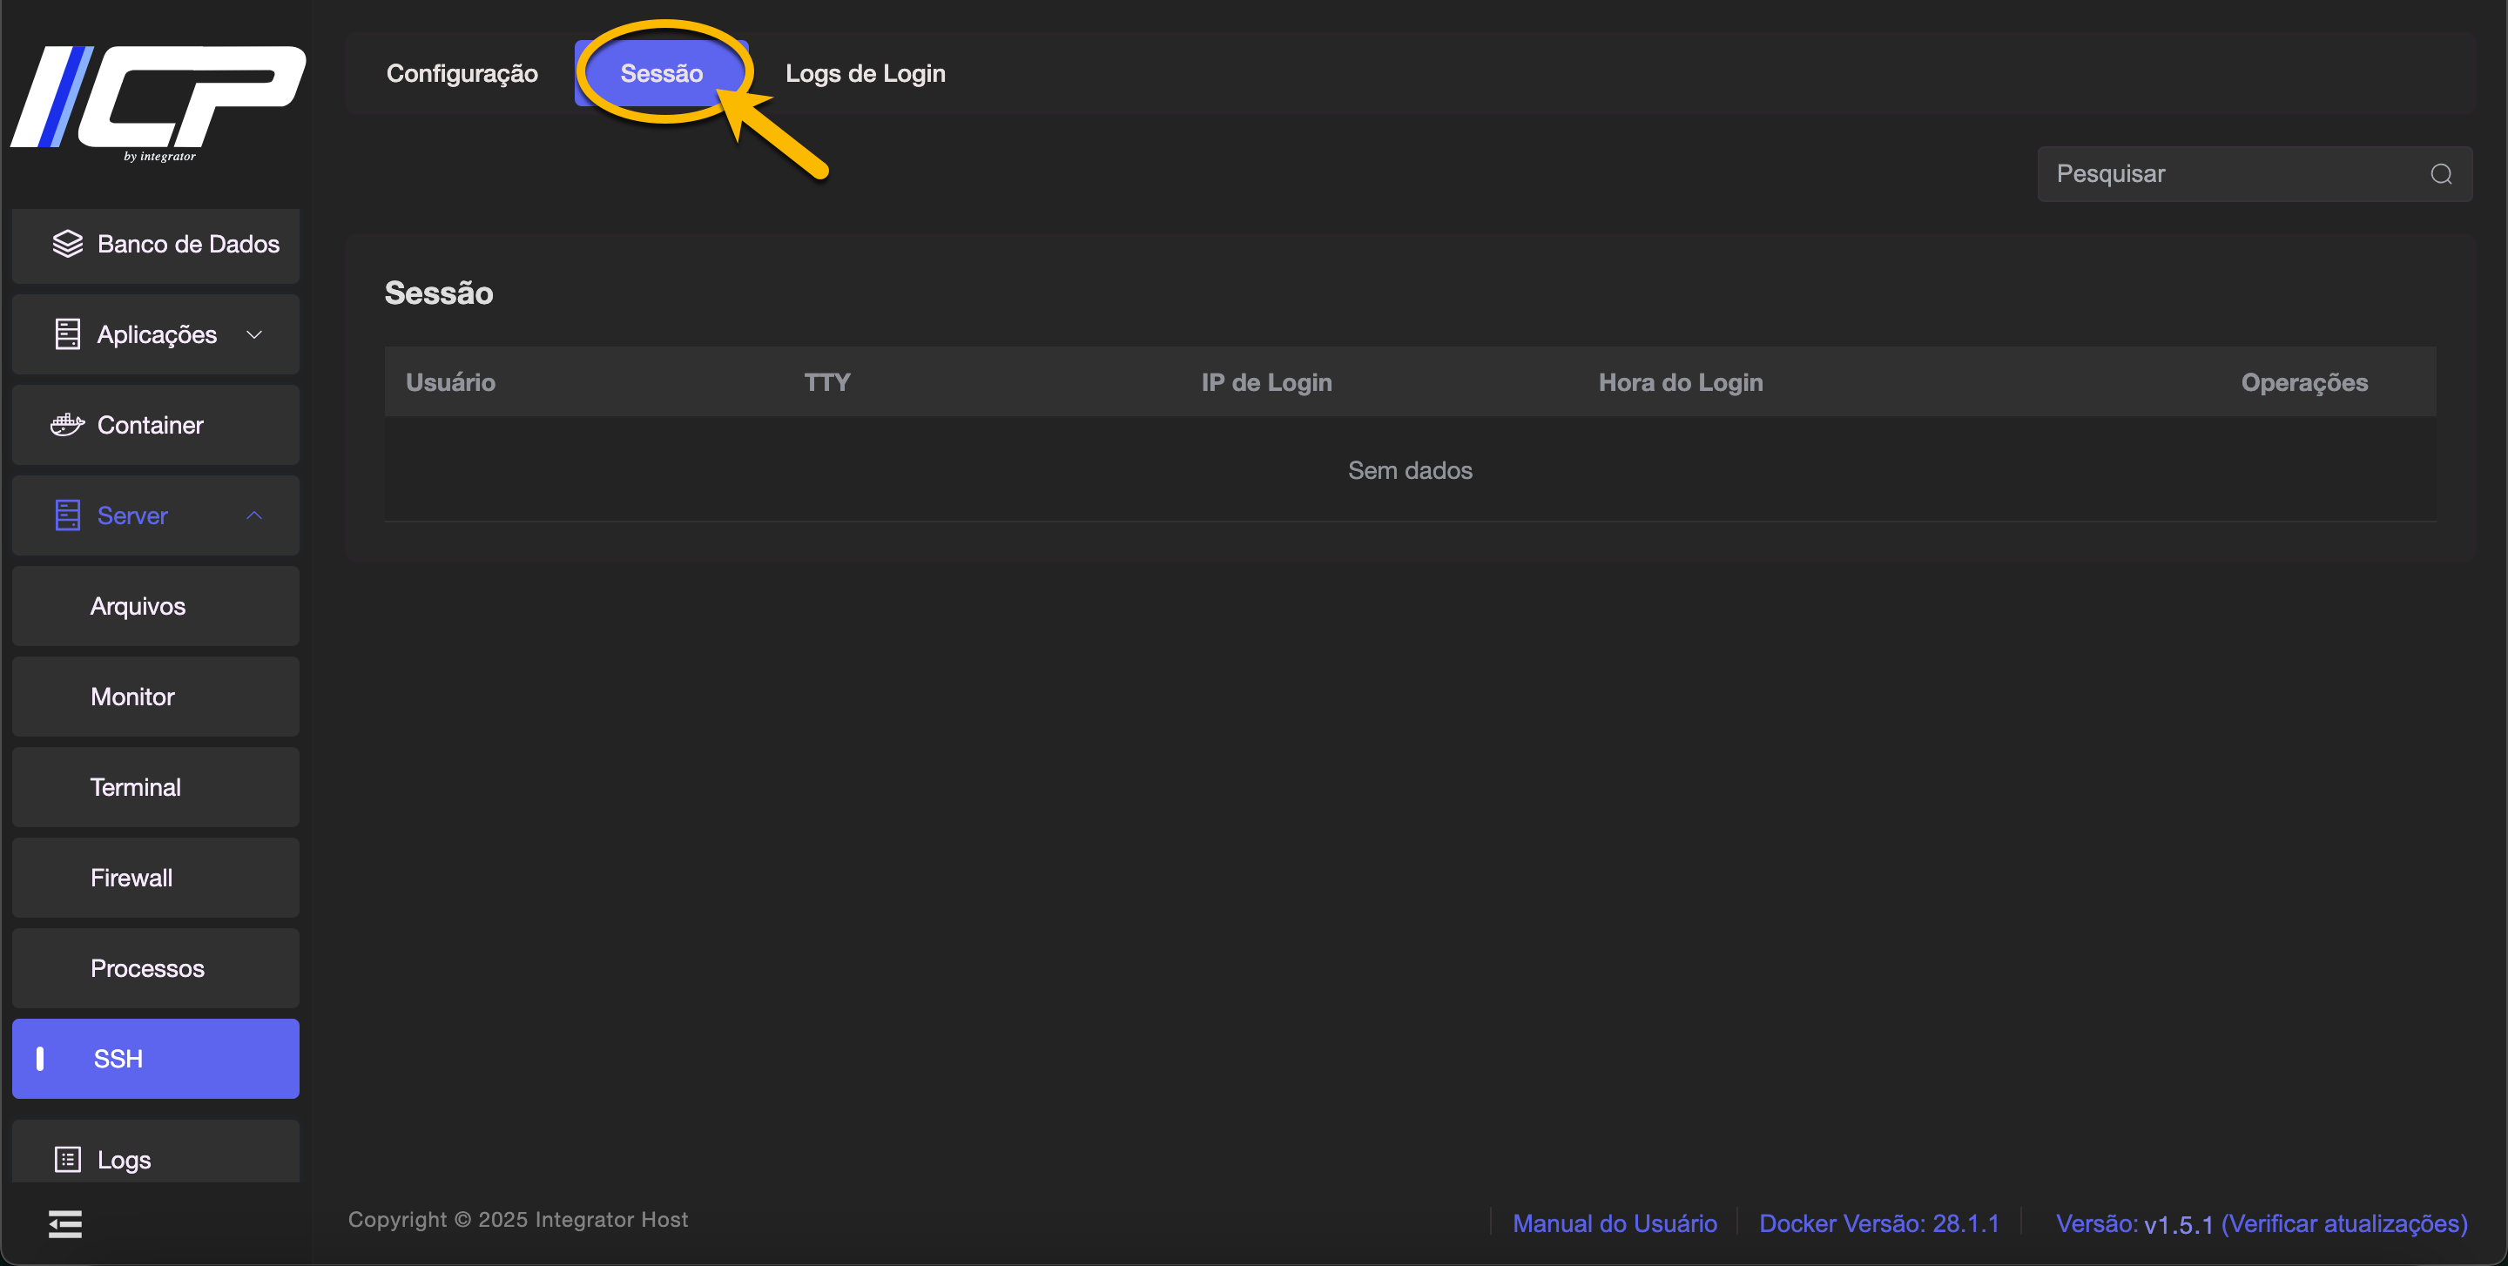Image resolution: width=2508 pixels, height=1266 pixels.
Task: Open the Configuração tab
Action: pyautogui.click(x=462, y=74)
